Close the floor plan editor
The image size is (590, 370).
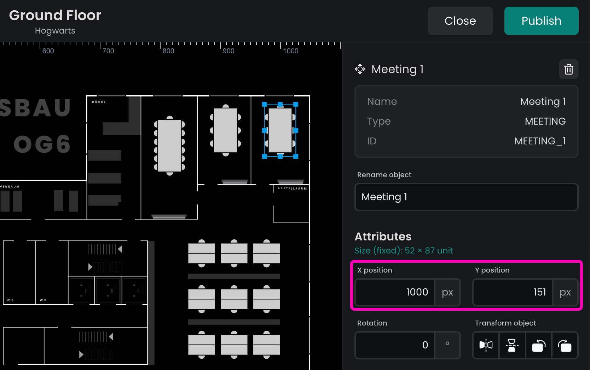pyautogui.click(x=460, y=21)
